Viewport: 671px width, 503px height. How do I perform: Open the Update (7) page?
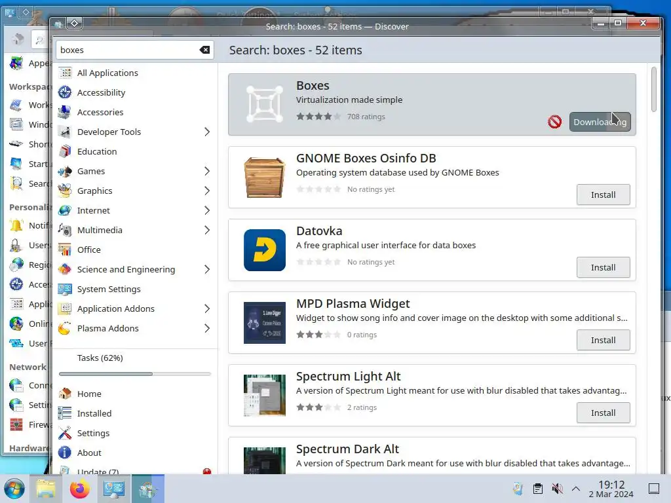click(135, 470)
